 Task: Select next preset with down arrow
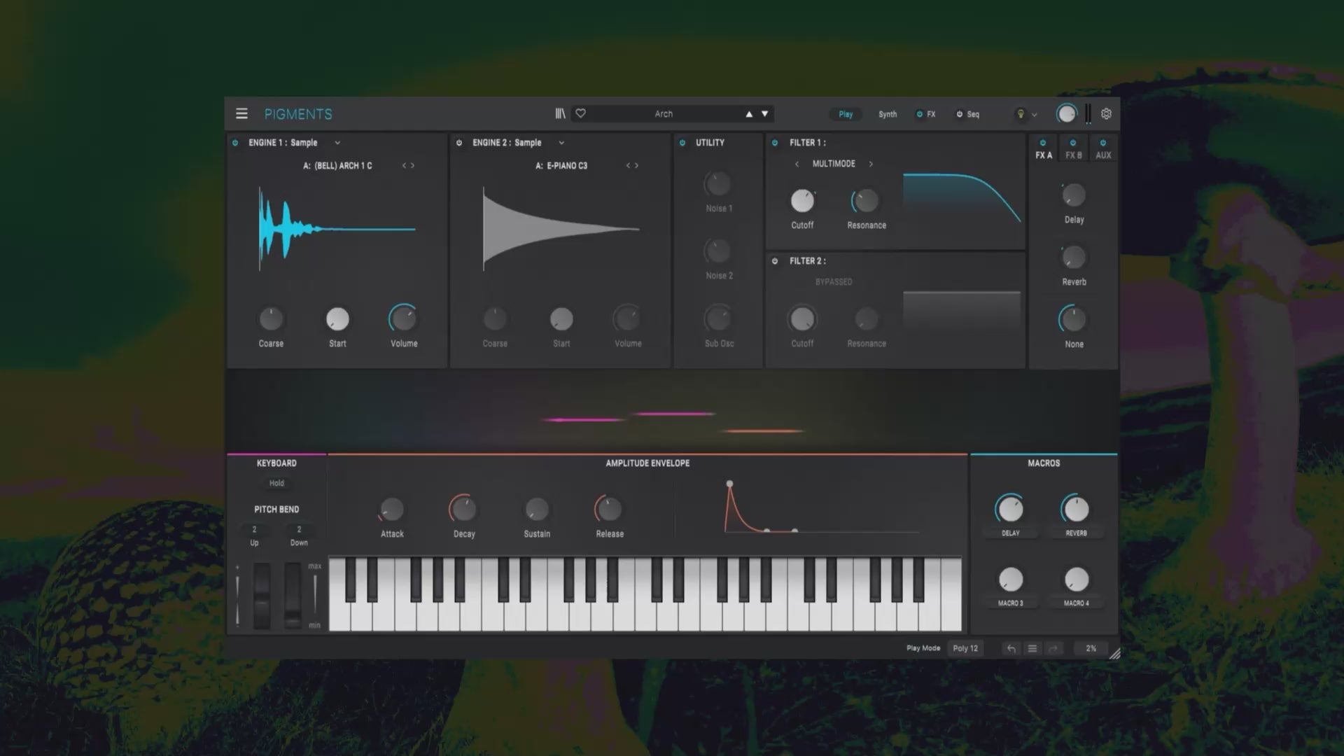(x=764, y=113)
